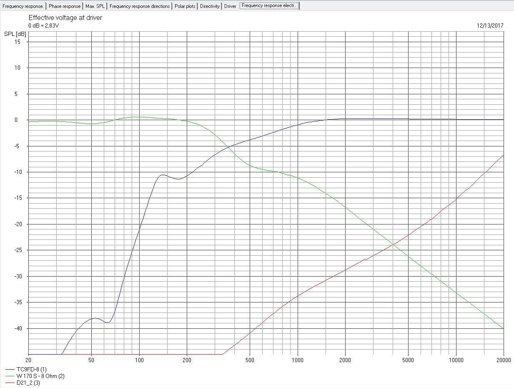
Task: Select the Frequency response electr.. tab
Action: [x=269, y=6]
